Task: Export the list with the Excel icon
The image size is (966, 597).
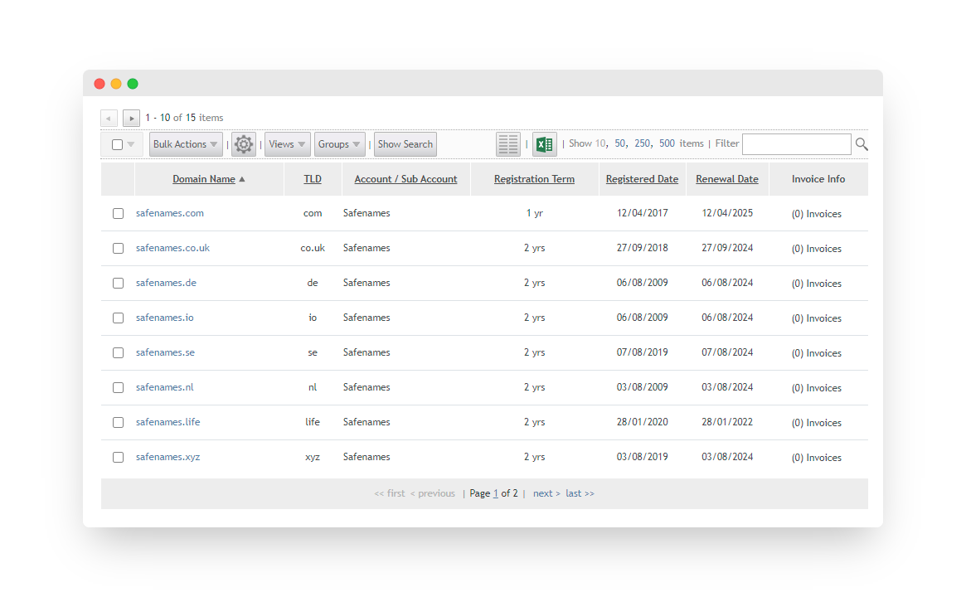Action: 544,144
